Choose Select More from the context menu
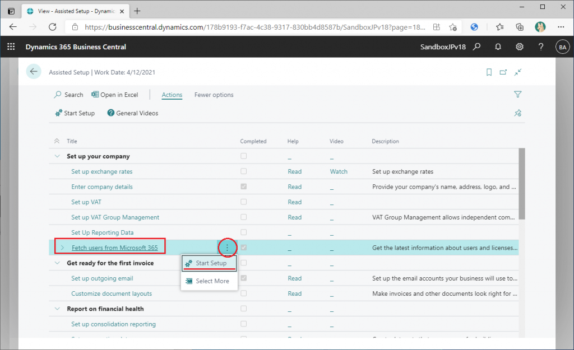This screenshot has height=350, width=574. (210, 281)
